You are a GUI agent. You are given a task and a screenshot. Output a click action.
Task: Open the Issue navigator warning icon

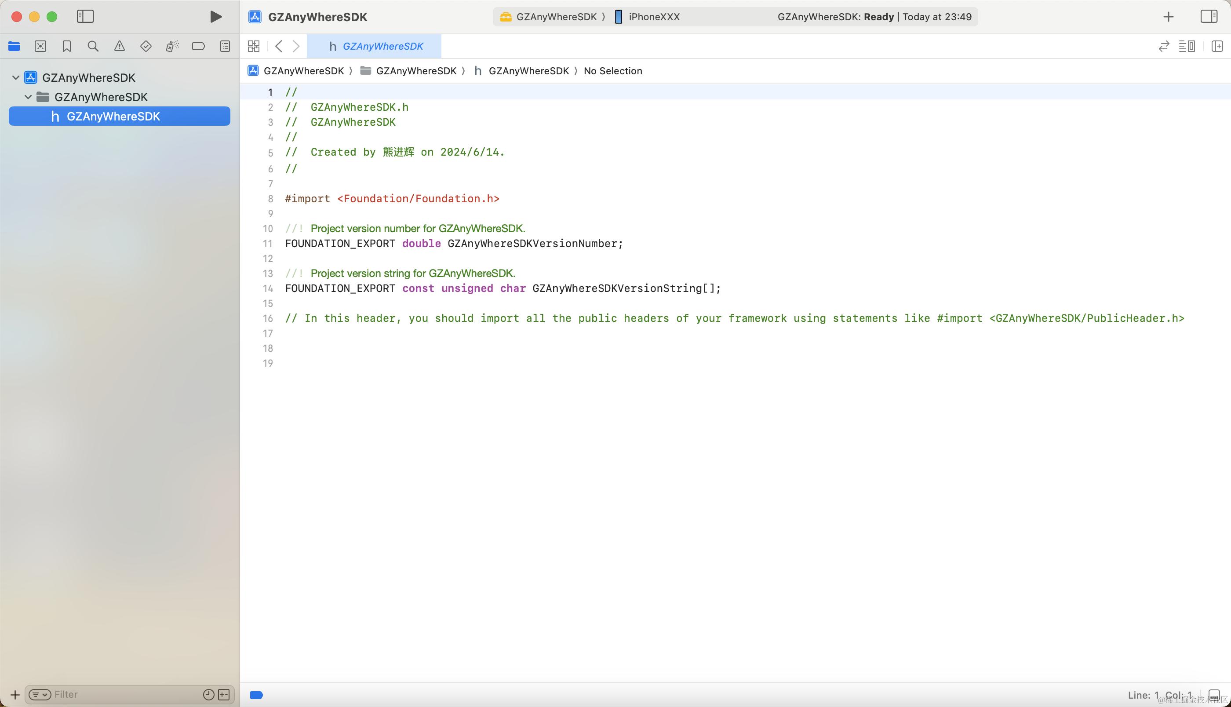click(x=120, y=46)
